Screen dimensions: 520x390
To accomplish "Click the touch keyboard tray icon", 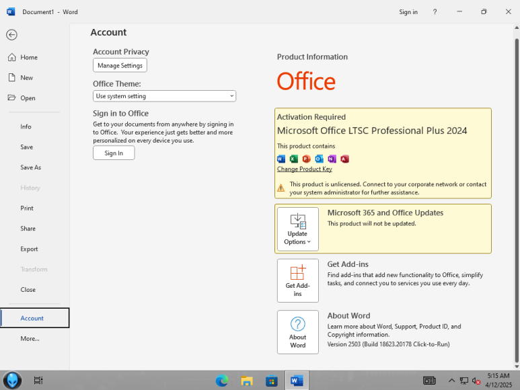I will coord(429,381).
